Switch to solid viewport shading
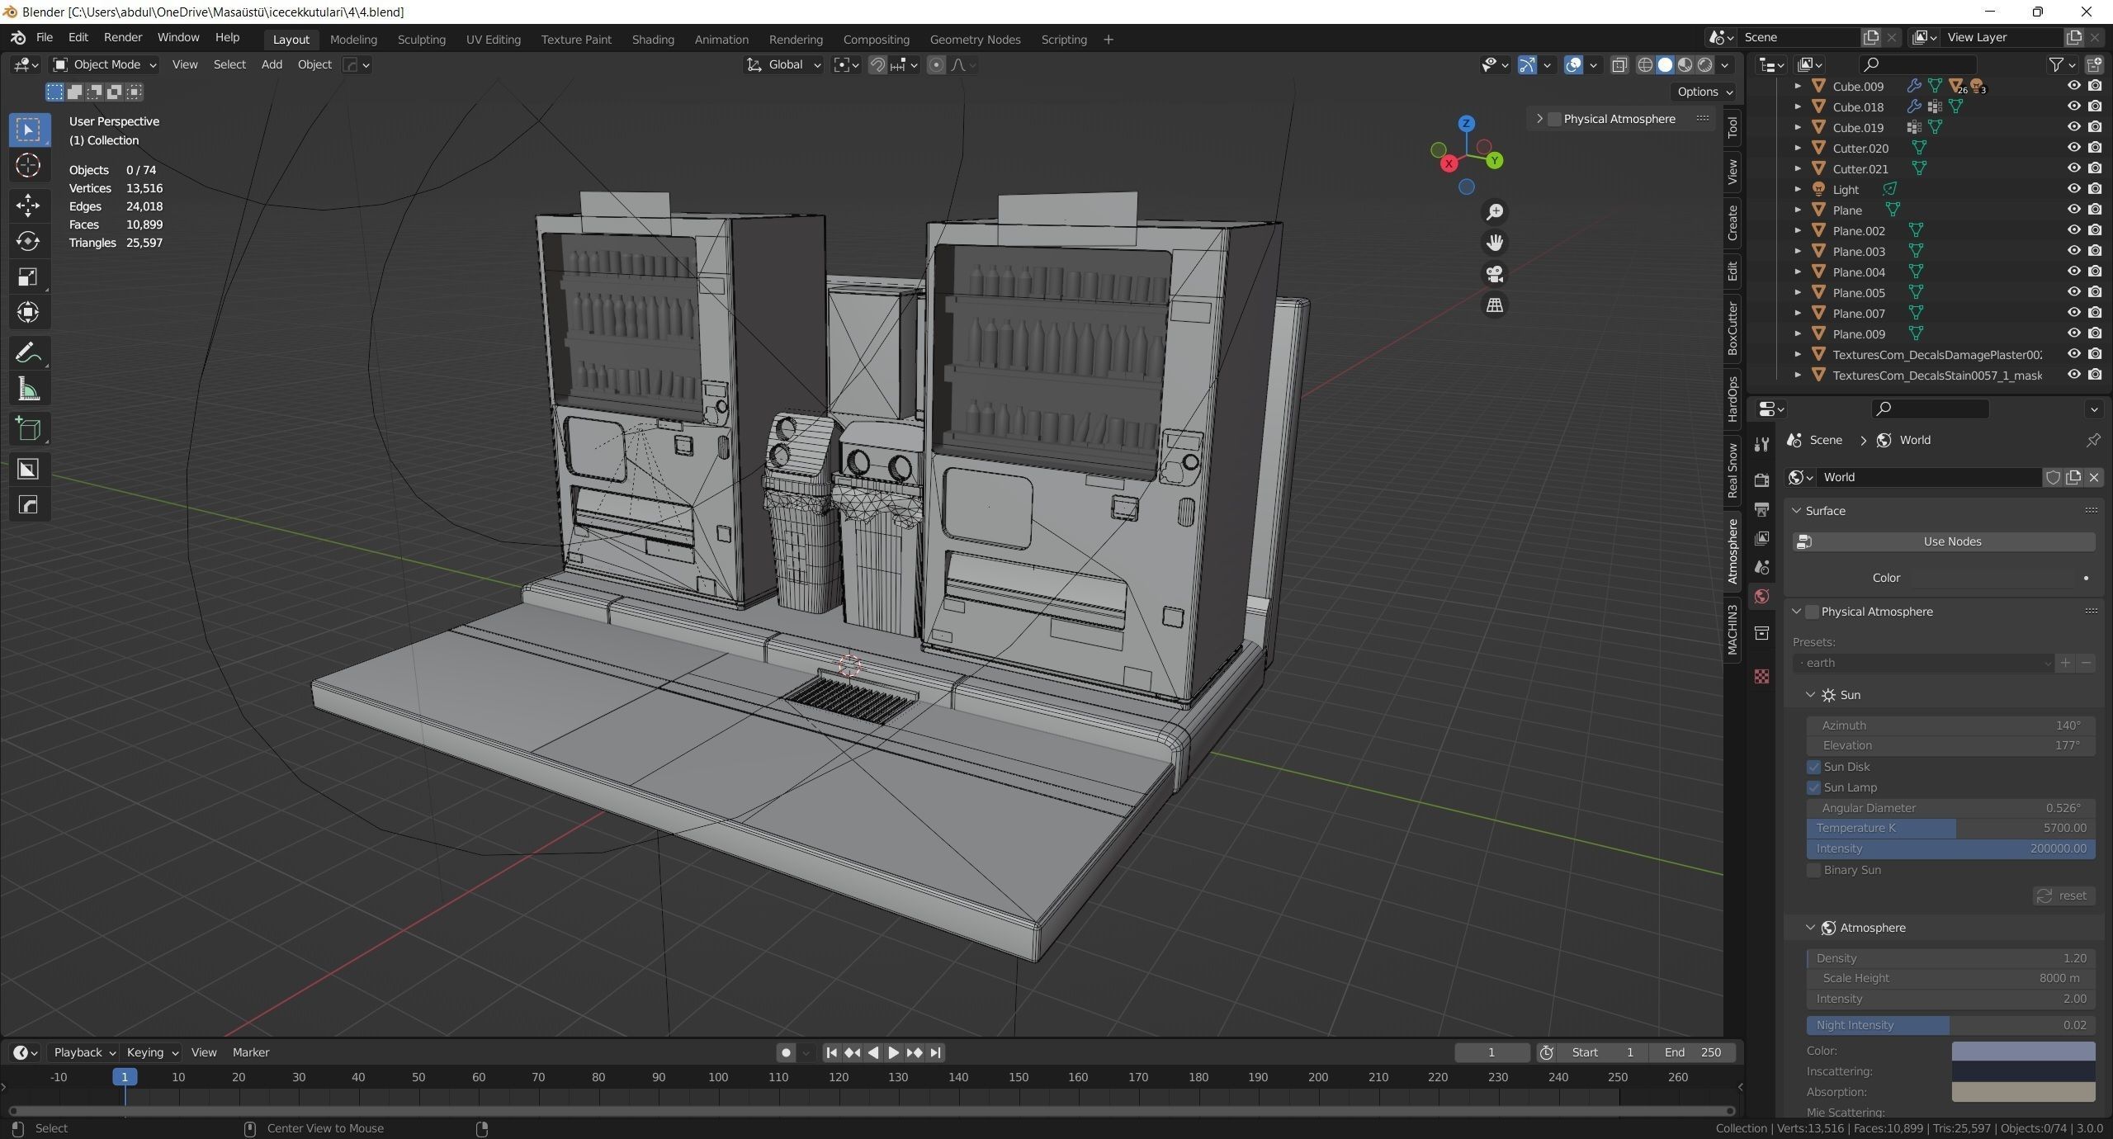Screen dimensions: 2113x1139 (1665, 64)
